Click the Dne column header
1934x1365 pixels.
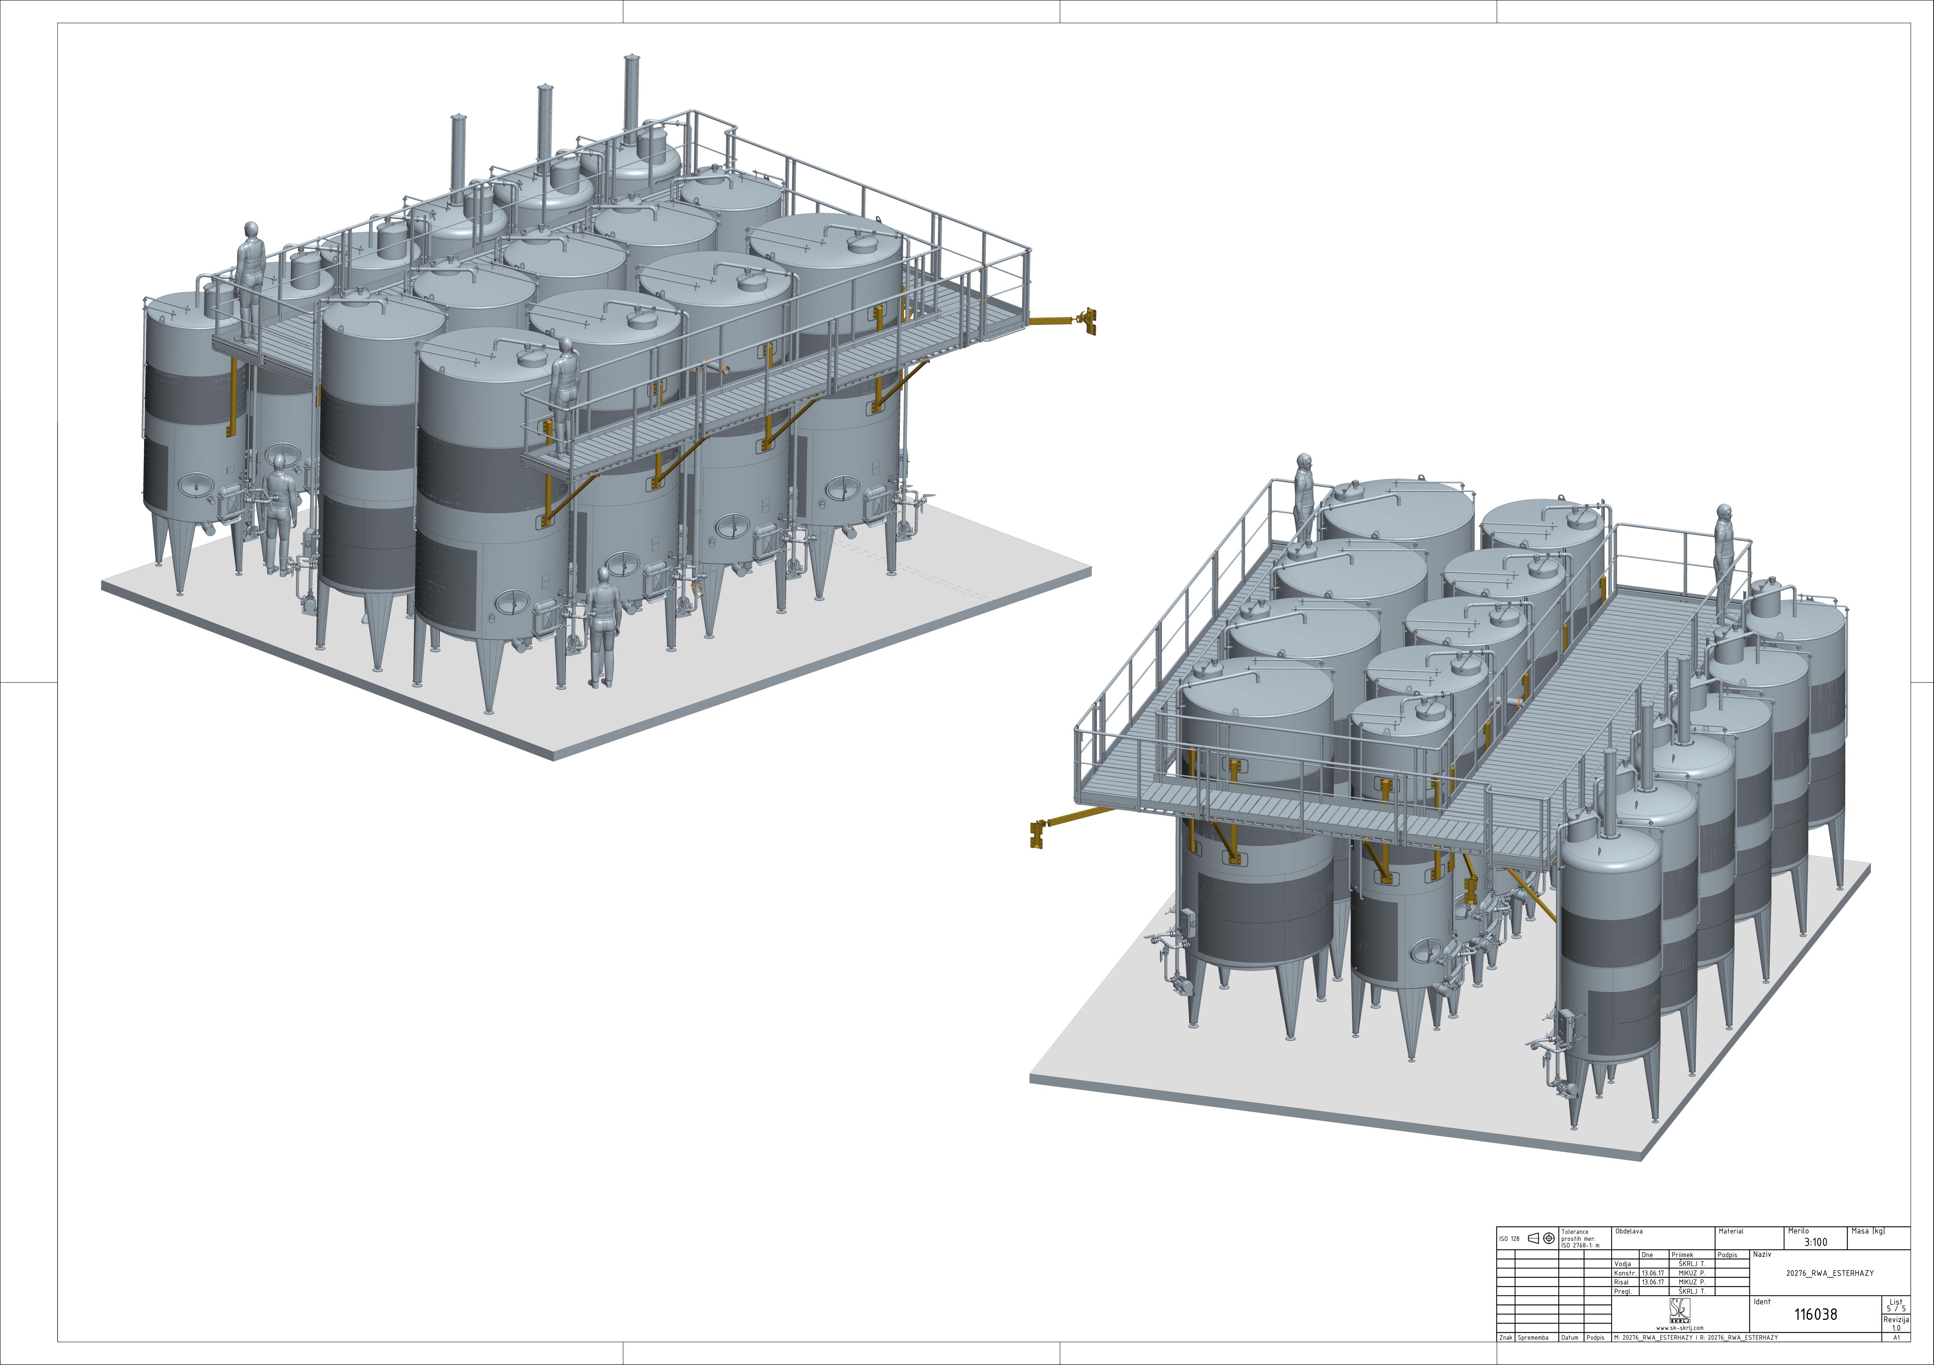(1647, 1255)
